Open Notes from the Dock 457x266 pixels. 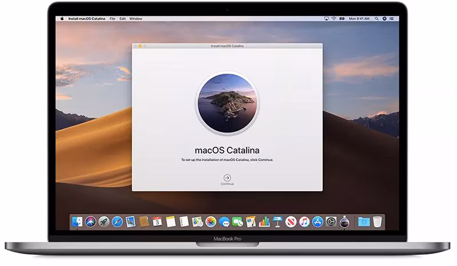171,222
